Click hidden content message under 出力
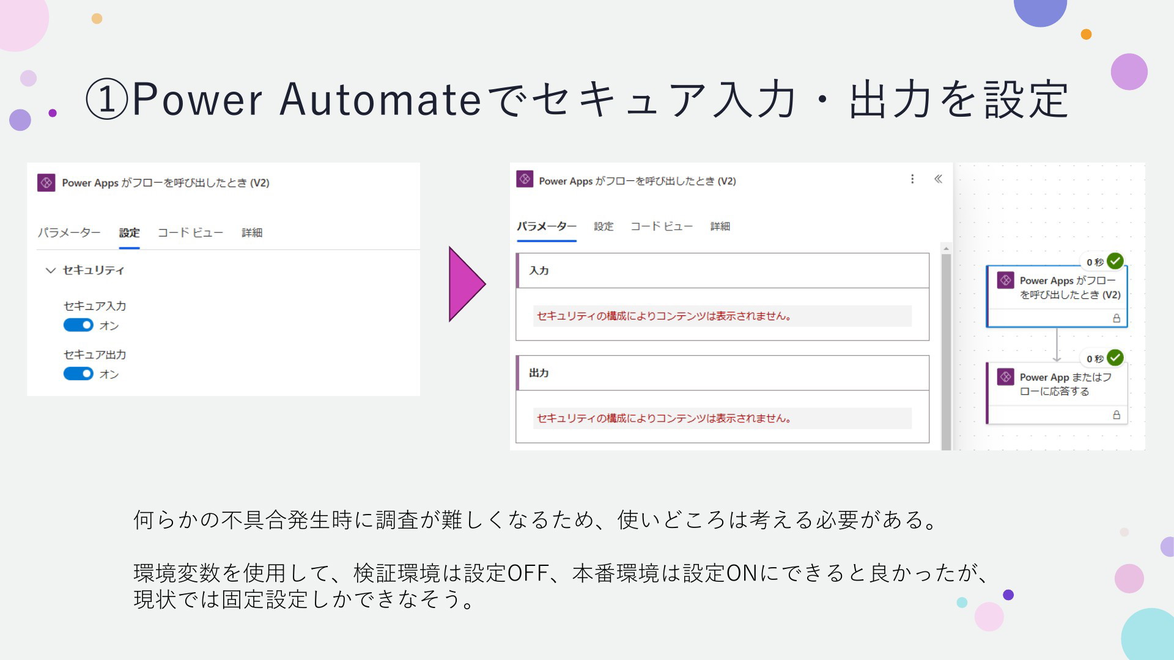 coord(722,419)
